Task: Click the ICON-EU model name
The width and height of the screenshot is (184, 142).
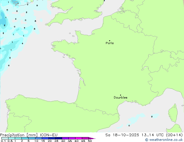Action: (48, 135)
